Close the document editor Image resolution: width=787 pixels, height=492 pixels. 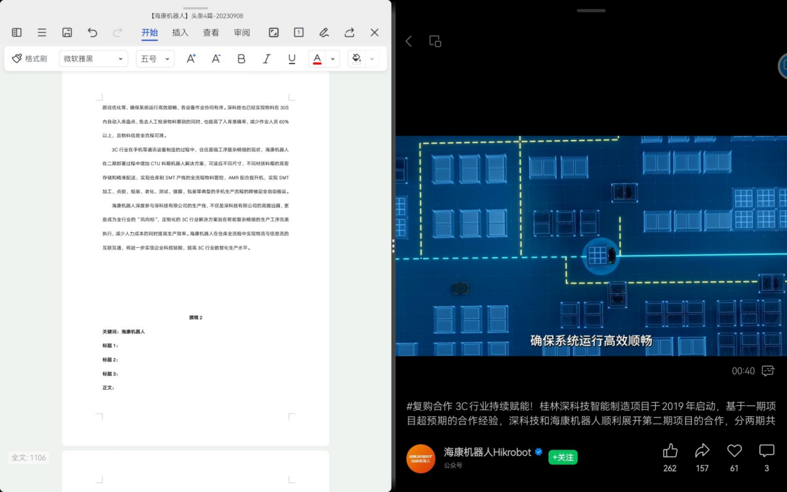374,33
